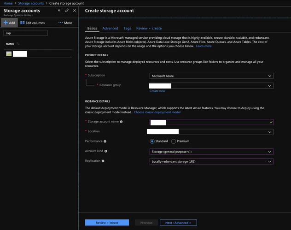This screenshot has width=291, height=230.
Task: Select the storage account row icon in list
Action: coord(9,54)
